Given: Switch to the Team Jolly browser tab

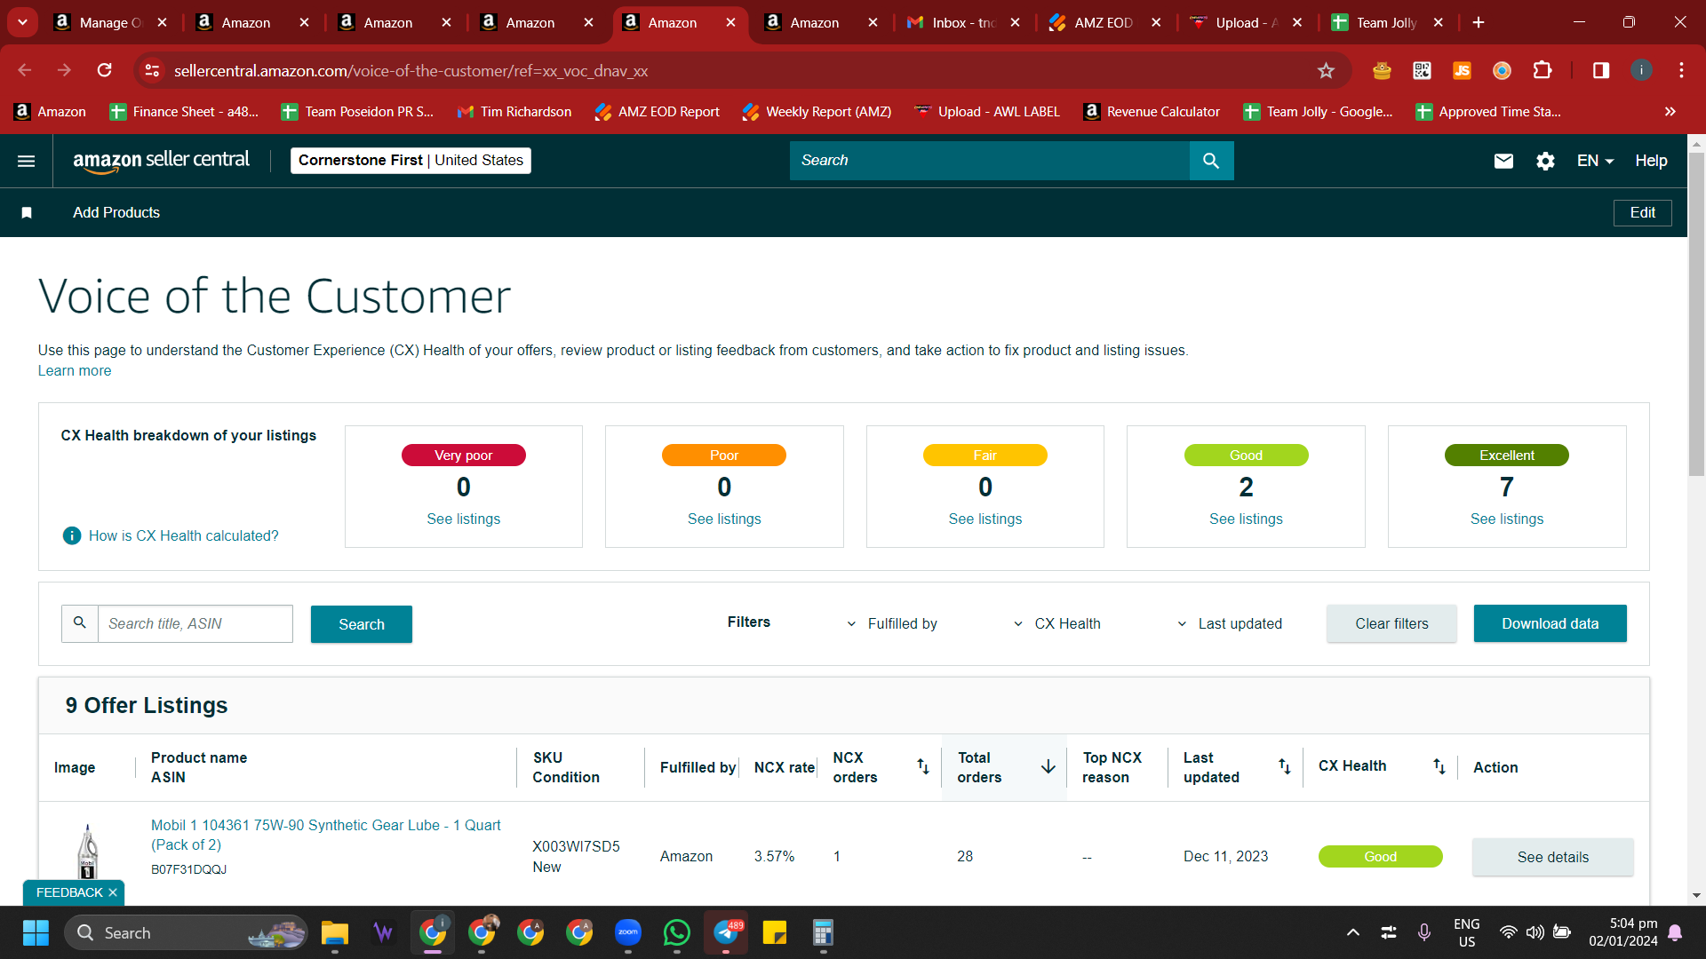Looking at the screenshot, I should tap(1387, 22).
